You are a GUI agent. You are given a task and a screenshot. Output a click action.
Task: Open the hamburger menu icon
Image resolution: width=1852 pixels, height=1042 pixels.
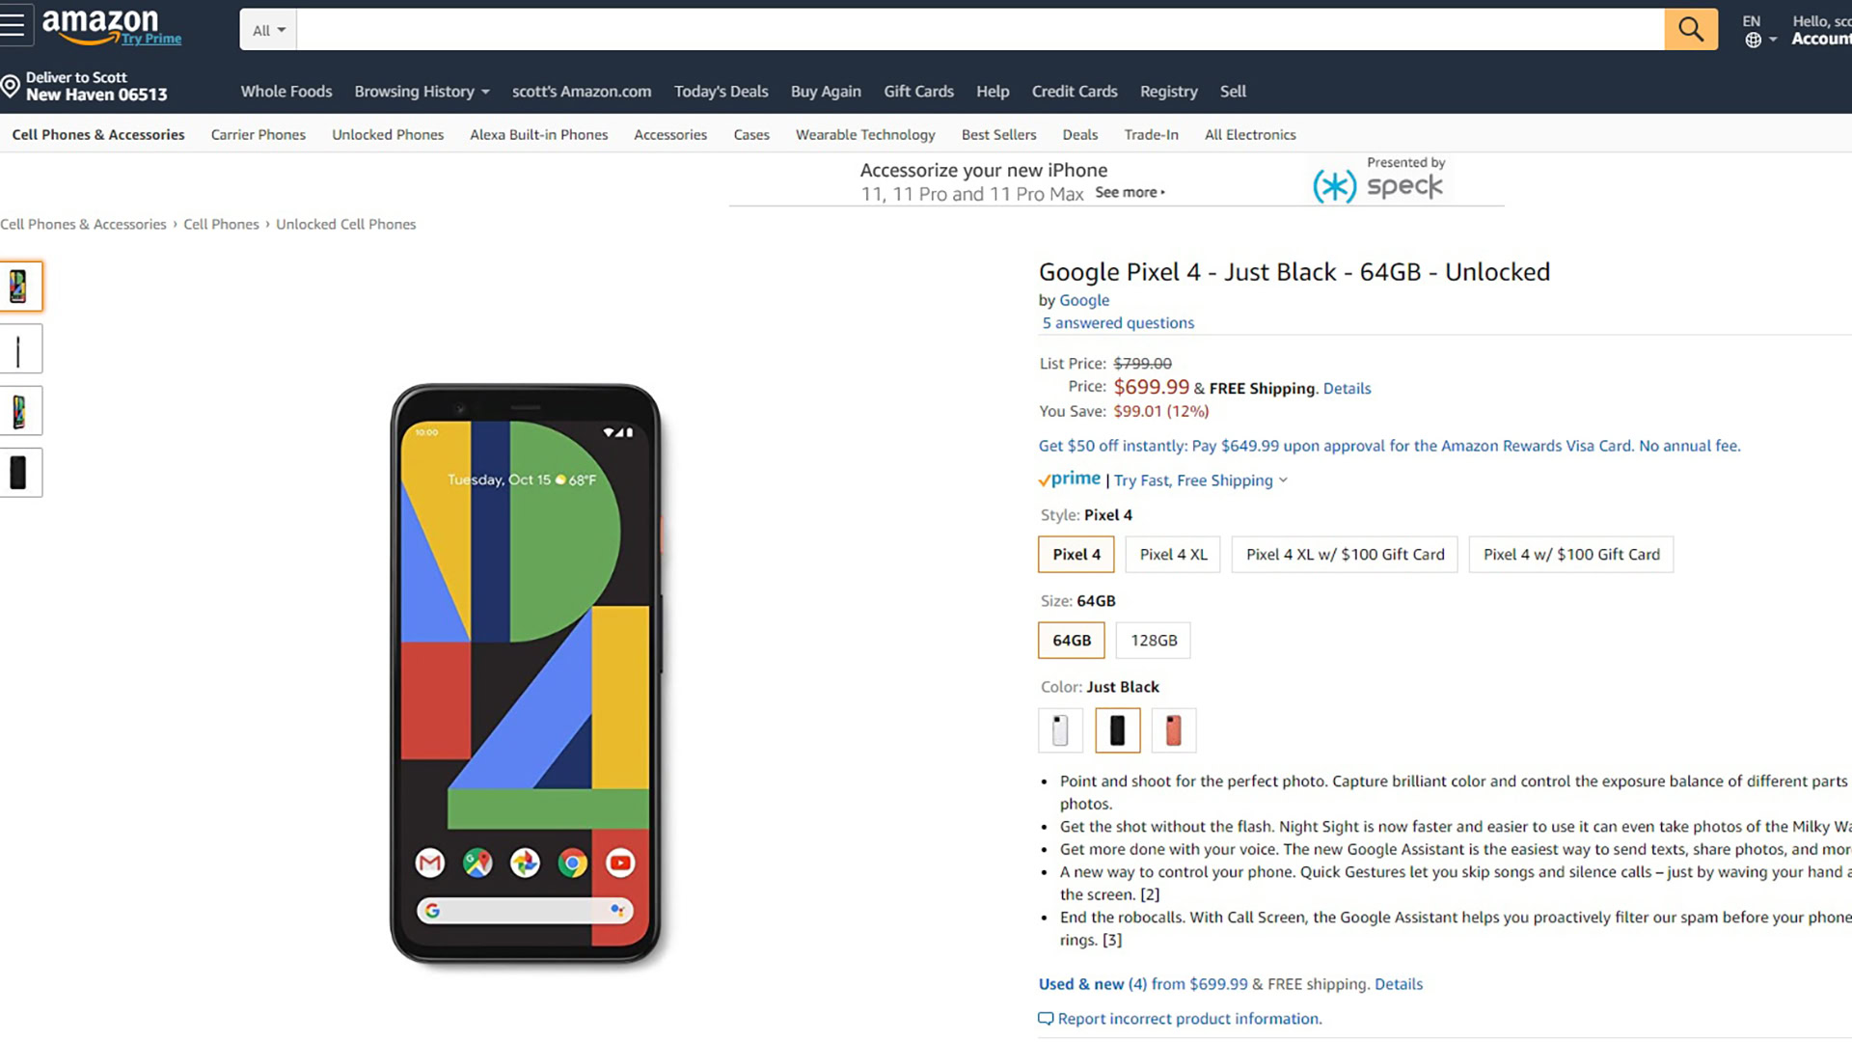[14, 26]
